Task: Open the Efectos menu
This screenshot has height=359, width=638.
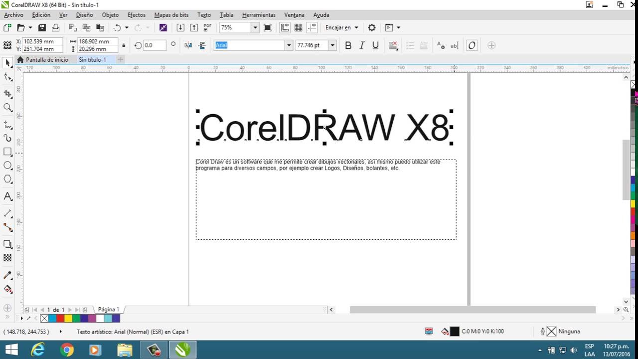Action: point(137,15)
